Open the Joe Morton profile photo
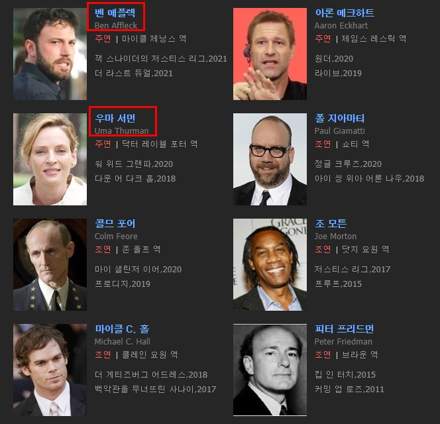440x424 pixels. [x=270, y=264]
